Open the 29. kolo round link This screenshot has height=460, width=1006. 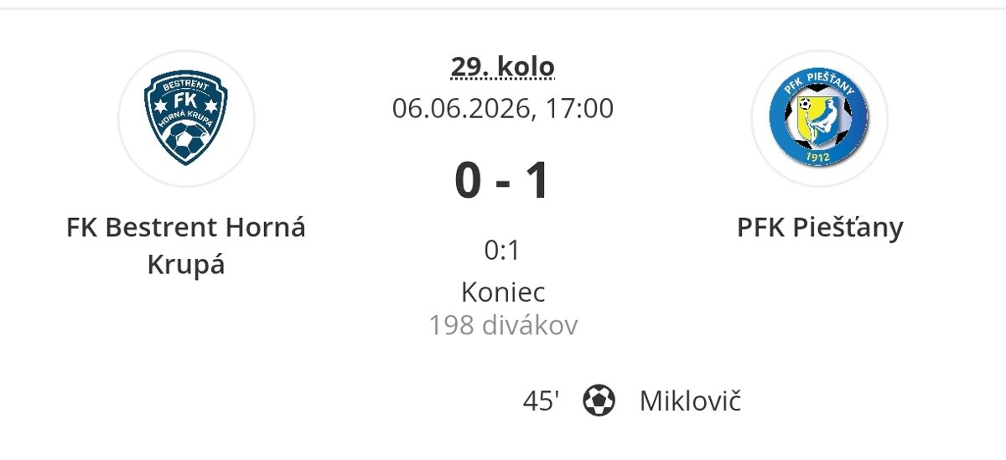[x=503, y=66]
